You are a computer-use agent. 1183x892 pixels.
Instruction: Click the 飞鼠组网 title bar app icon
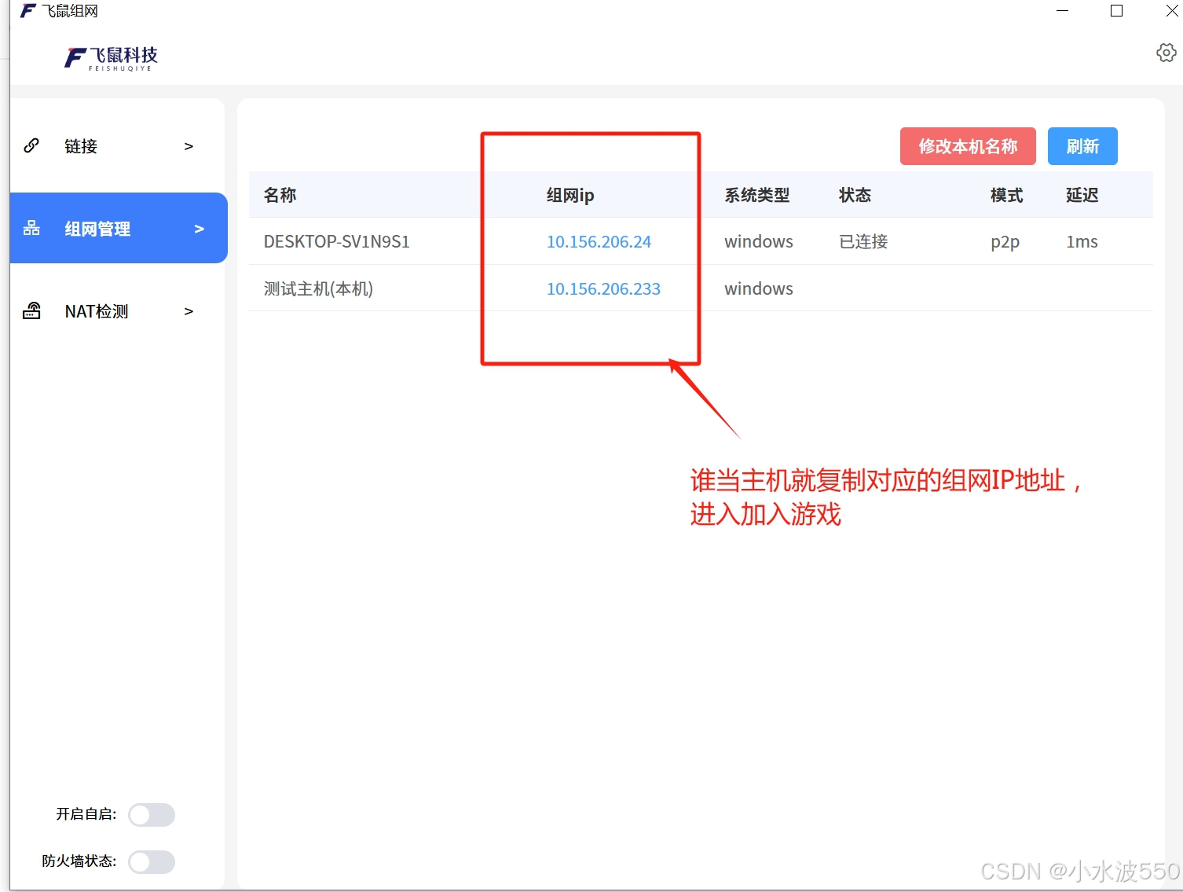pos(28,11)
